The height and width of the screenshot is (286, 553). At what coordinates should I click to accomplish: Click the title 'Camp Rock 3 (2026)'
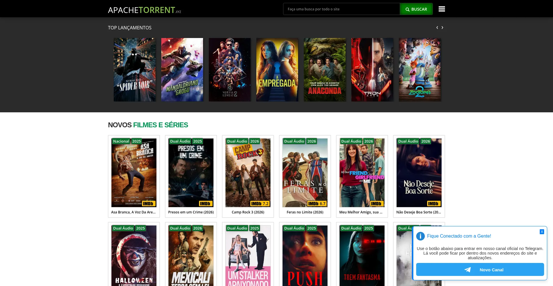coord(248,212)
